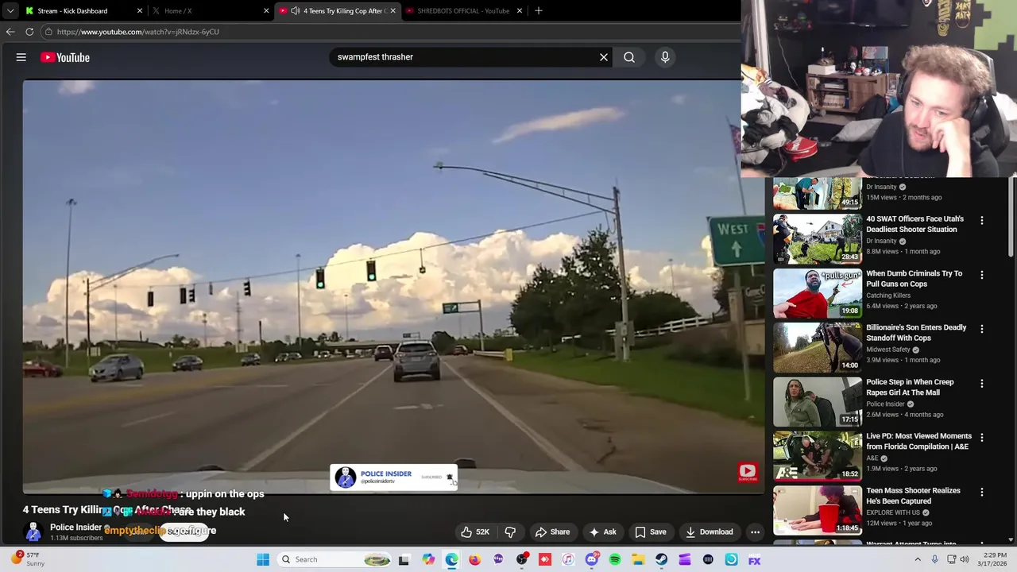
Task: Mute audio on the playing tab
Action: point(296,11)
